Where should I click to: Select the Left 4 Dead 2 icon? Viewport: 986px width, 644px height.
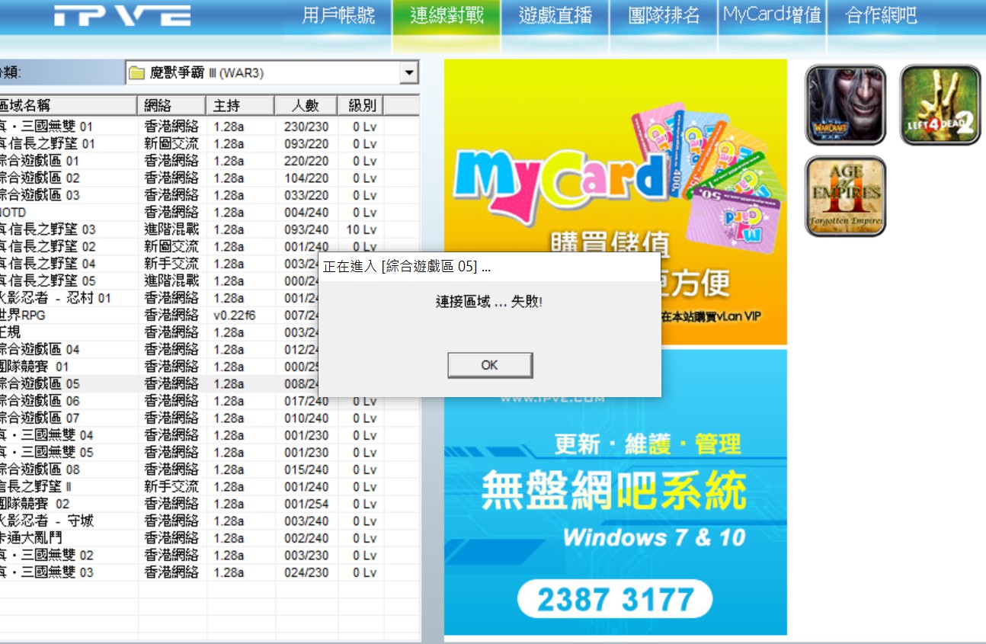click(x=940, y=105)
